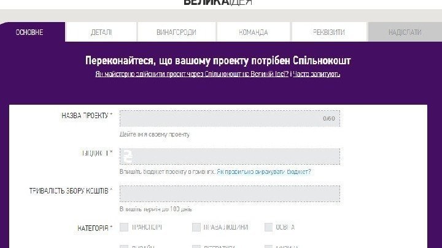Check the ПРАВА ЛЮДИНИ category checkbox
Image resolution: width=442 pixels, height=248 pixels.
coord(196,227)
